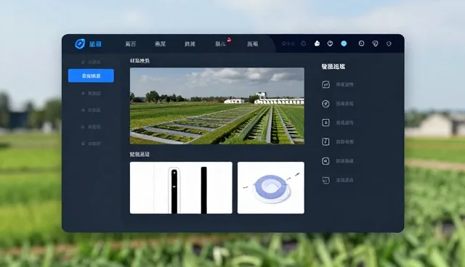Click the last circular icon in the header
The image size is (465, 267).
pyautogui.click(x=389, y=44)
